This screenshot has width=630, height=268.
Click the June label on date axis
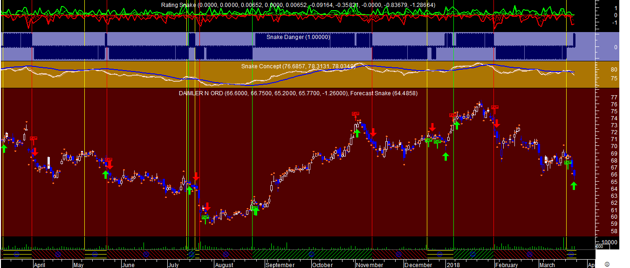(128, 265)
